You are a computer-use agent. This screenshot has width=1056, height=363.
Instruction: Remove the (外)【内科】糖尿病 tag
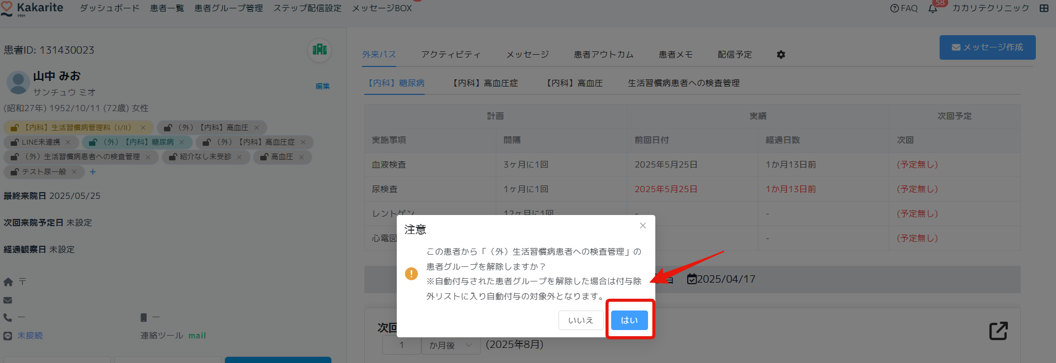click(182, 142)
